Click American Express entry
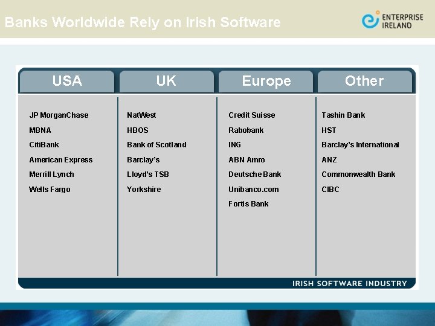The image size is (435, 326). 61,160
